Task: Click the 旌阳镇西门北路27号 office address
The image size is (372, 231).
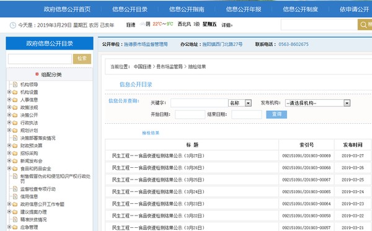Action: (223, 45)
